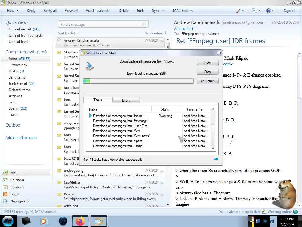The width and height of the screenshot is (302, 227).
Task: Click the taskbar clock showing 11:27 PM
Action: click(287, 221)
